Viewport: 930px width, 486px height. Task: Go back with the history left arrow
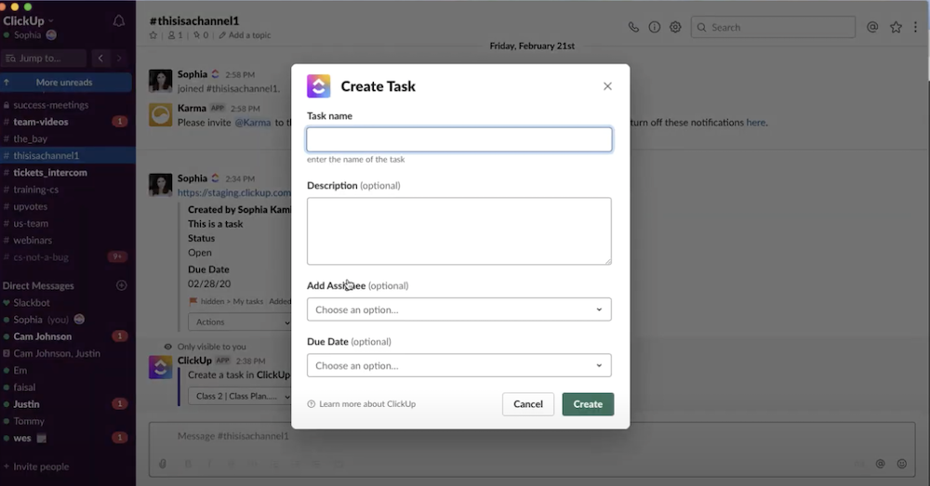pyautogui.click(x=100, y=59)
